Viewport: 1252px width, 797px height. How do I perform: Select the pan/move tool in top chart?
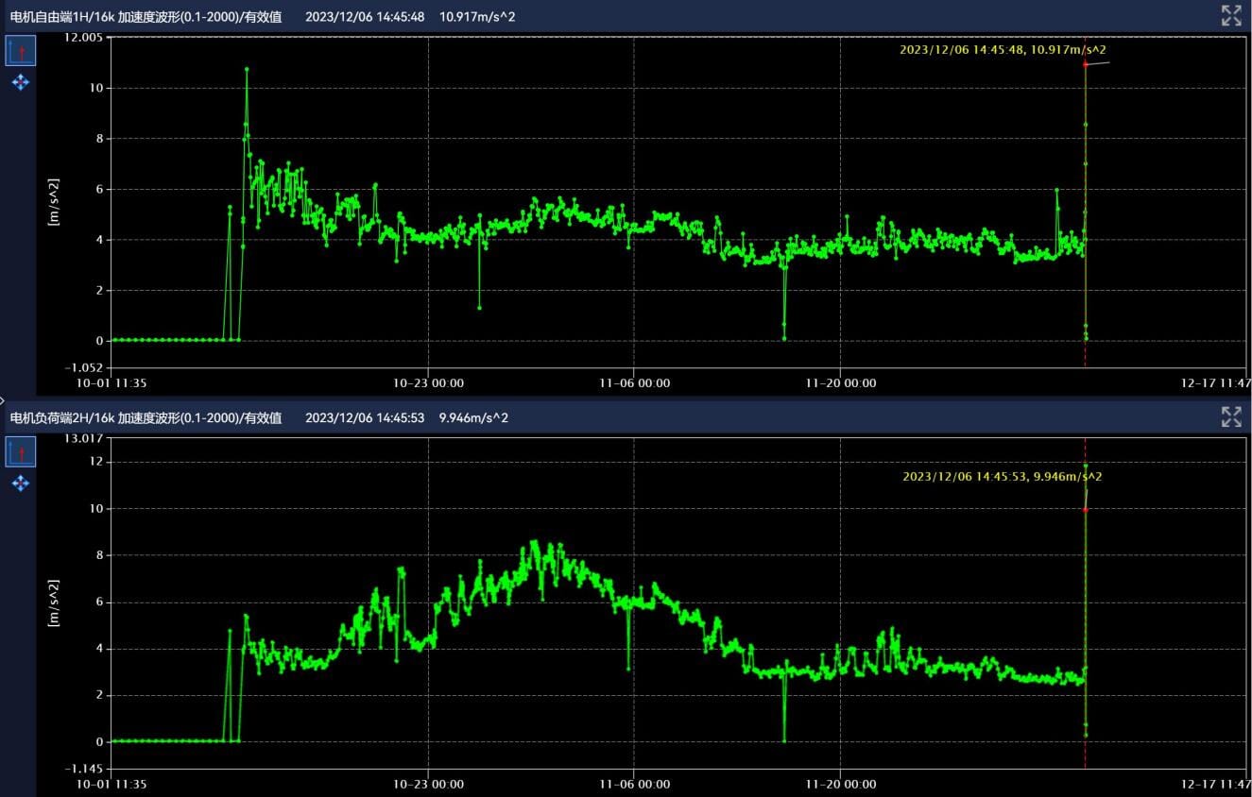21,83
